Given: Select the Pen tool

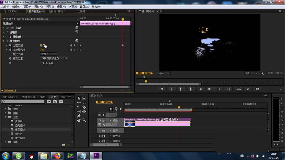Looking at the screenshot, I should (x=79, y=116).
